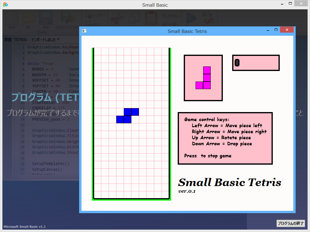
Task: Click code line "BWIDTH = 25"
Action: [x=45, y=75]
